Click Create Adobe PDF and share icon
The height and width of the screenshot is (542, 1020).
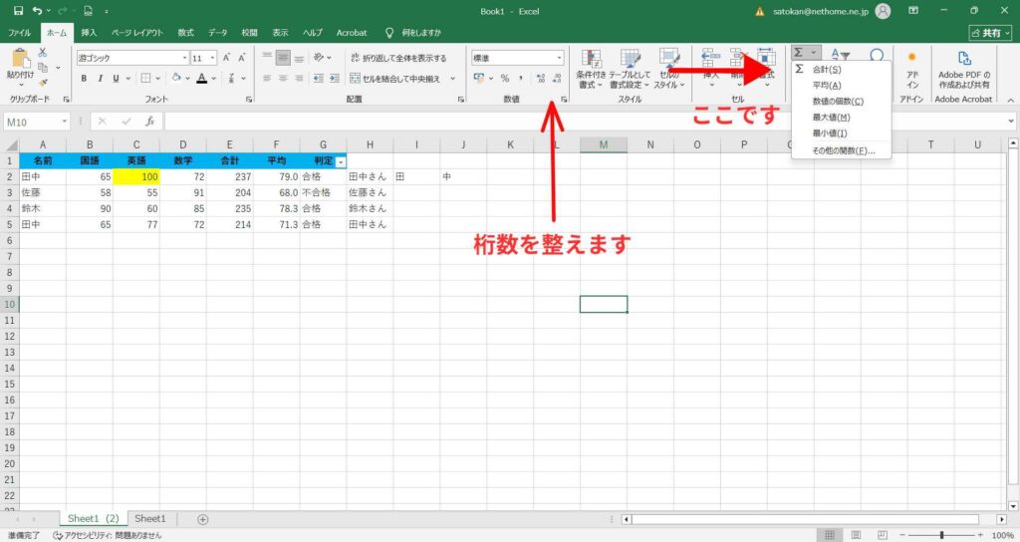pos(963,68)
